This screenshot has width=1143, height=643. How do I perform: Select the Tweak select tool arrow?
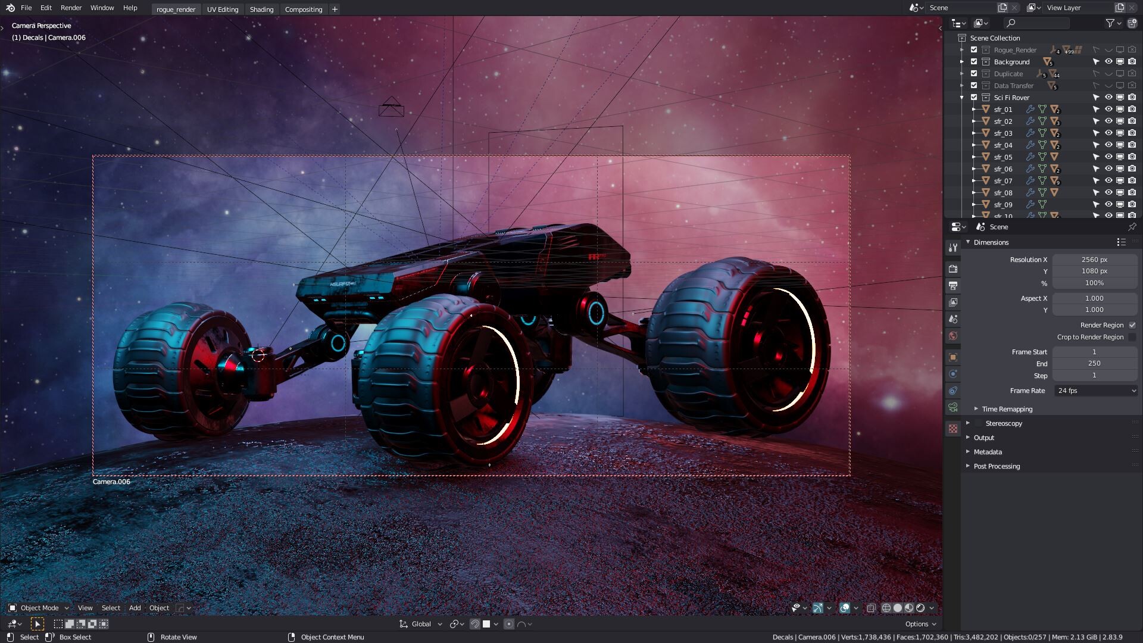tap(37, 624)
